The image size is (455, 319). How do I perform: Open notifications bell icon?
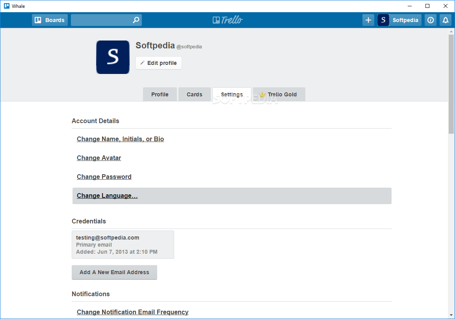pyautogui.click(x=446, y=20)
